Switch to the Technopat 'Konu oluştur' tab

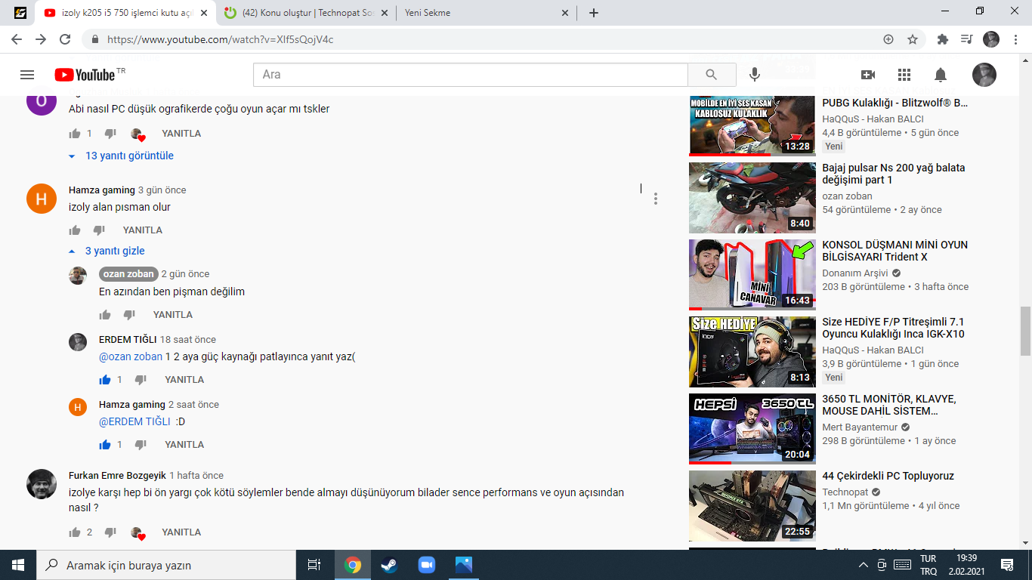[x=307, y=13]
